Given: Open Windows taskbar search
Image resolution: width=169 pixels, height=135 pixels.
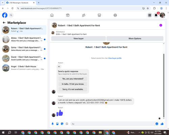Looking at the screenshot, I should click(x=9, y=133).
